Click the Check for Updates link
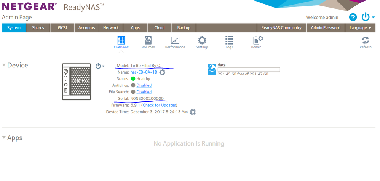380x181 pixels. 159,105
